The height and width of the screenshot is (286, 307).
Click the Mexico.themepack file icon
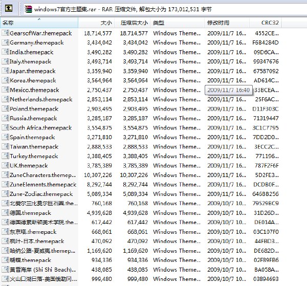pyautogui.click(x=5, y=90)
